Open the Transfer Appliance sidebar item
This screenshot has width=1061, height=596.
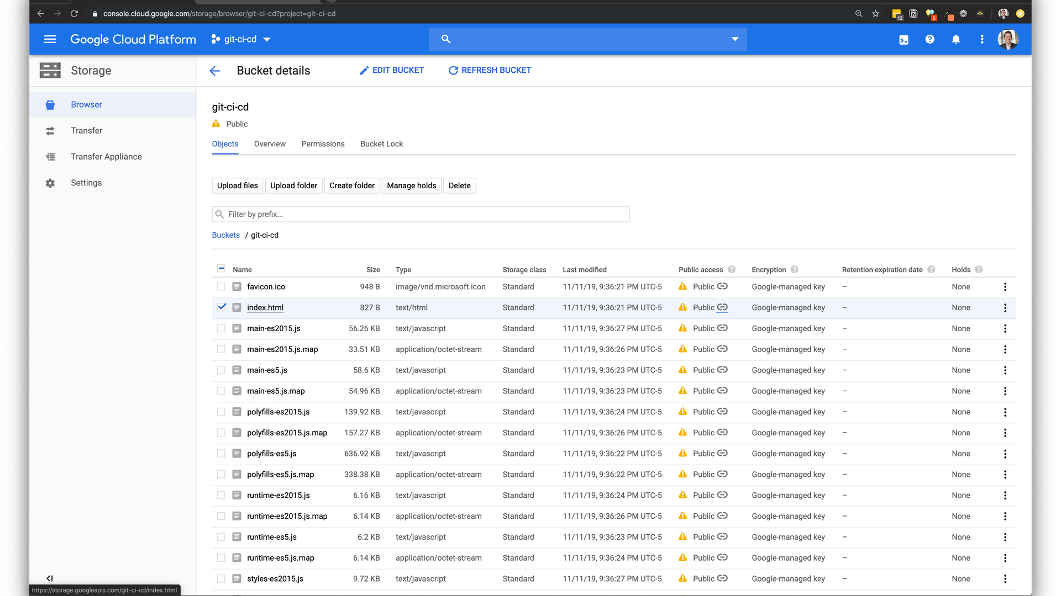106,157
